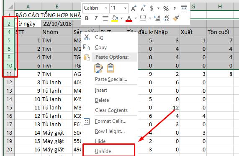Open Format Cells dialog from menu
Screen dimensions: 239x156
(111, 121)
